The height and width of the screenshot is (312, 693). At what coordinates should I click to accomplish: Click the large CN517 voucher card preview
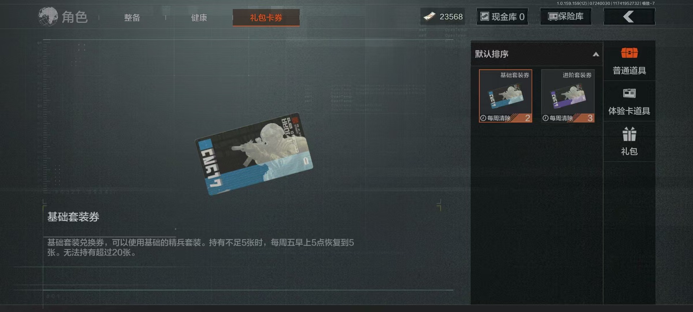[254, 154]
